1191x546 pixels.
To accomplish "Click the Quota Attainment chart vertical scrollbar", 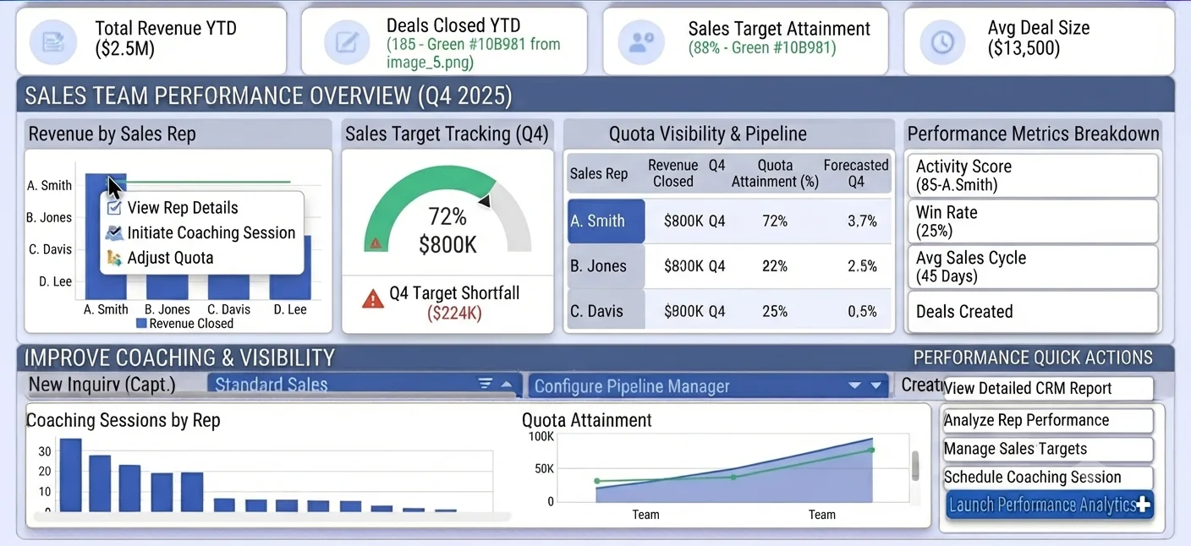I will 914,466.
